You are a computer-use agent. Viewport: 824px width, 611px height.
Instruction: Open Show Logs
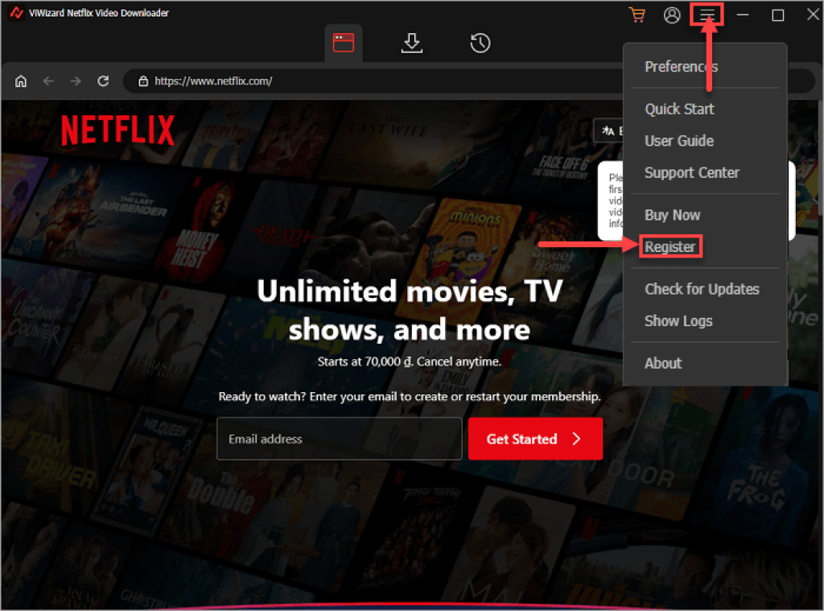click(678, 320)
